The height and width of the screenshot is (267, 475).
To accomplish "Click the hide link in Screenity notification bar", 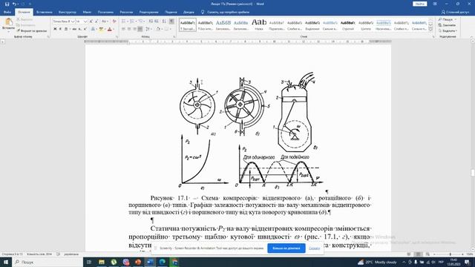I will [315, 248].
